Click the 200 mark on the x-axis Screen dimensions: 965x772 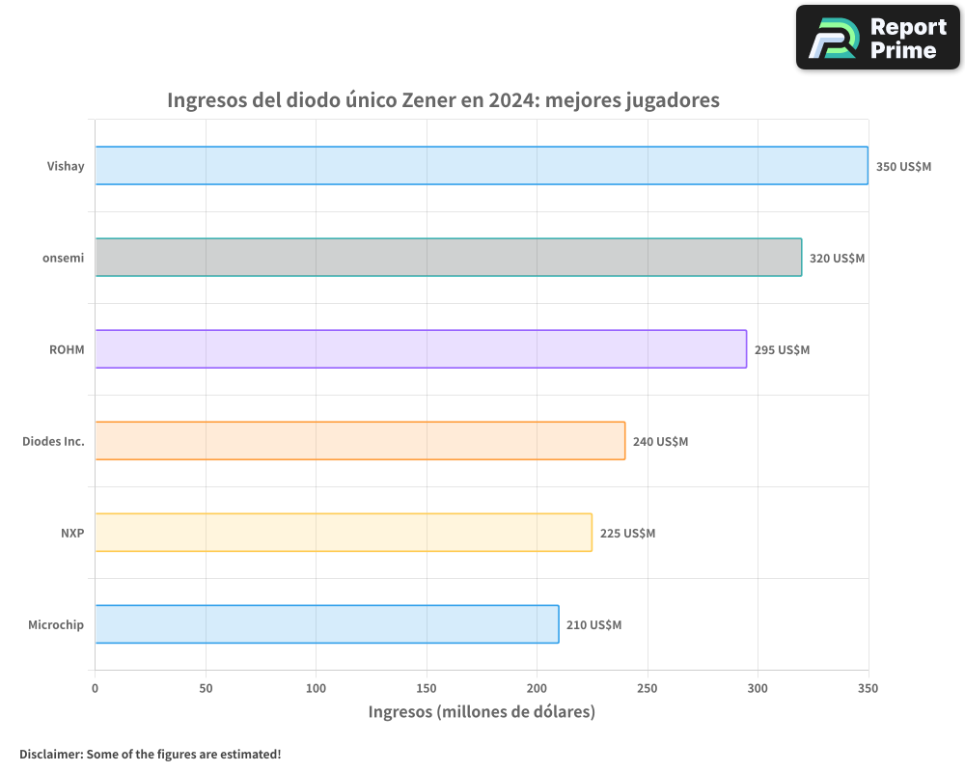pyautogui.click(x=538, y=687)
